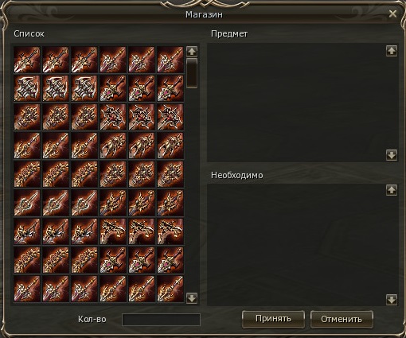Image resolution: width=406 pixels, height=338 pixels.
Task: Click the Список list scroll-up arrow
Action: point(192,52)
